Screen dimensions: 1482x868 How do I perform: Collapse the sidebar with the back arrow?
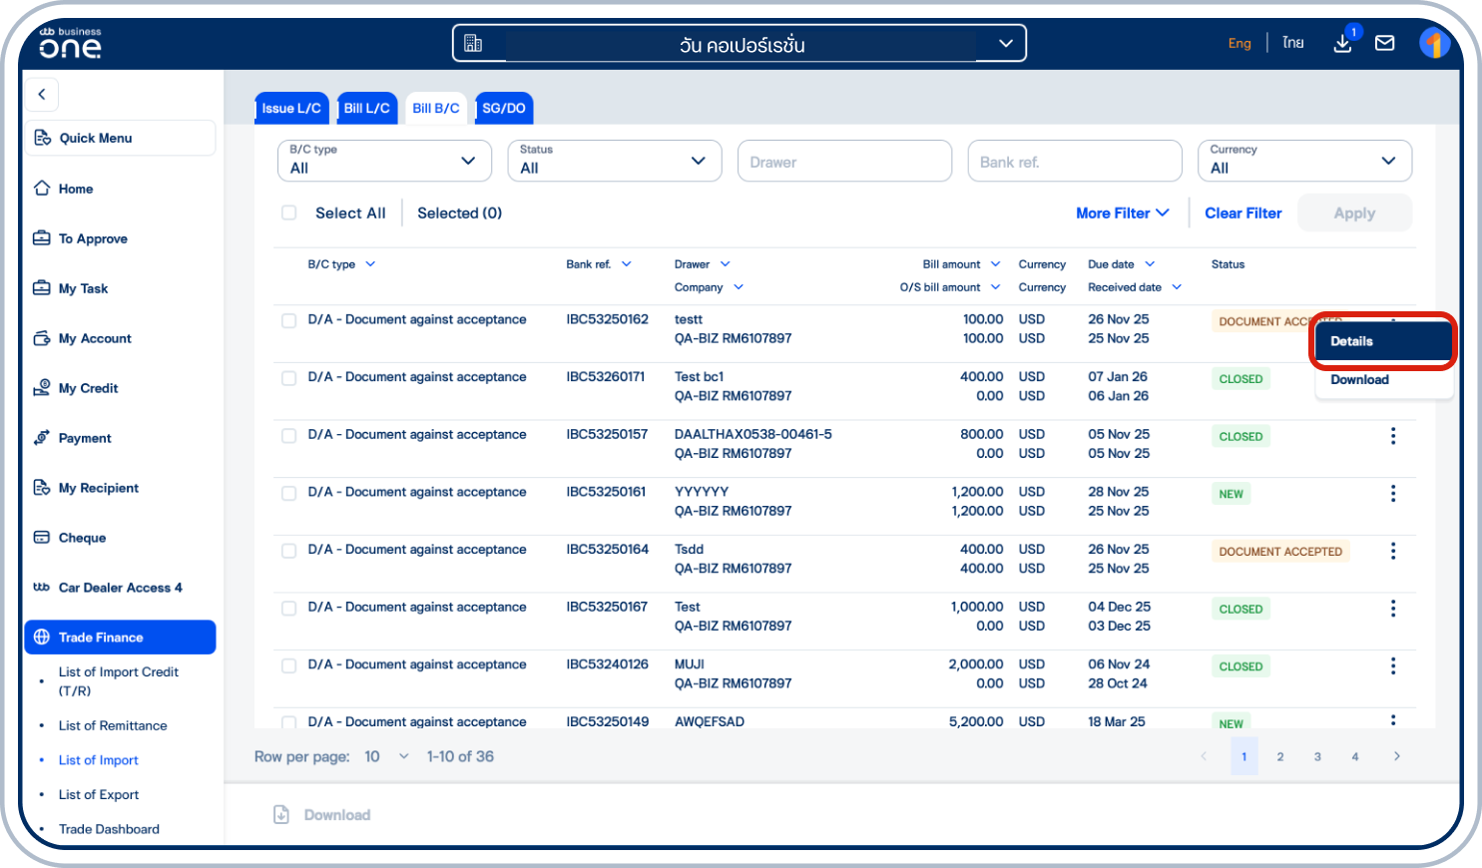42,94
